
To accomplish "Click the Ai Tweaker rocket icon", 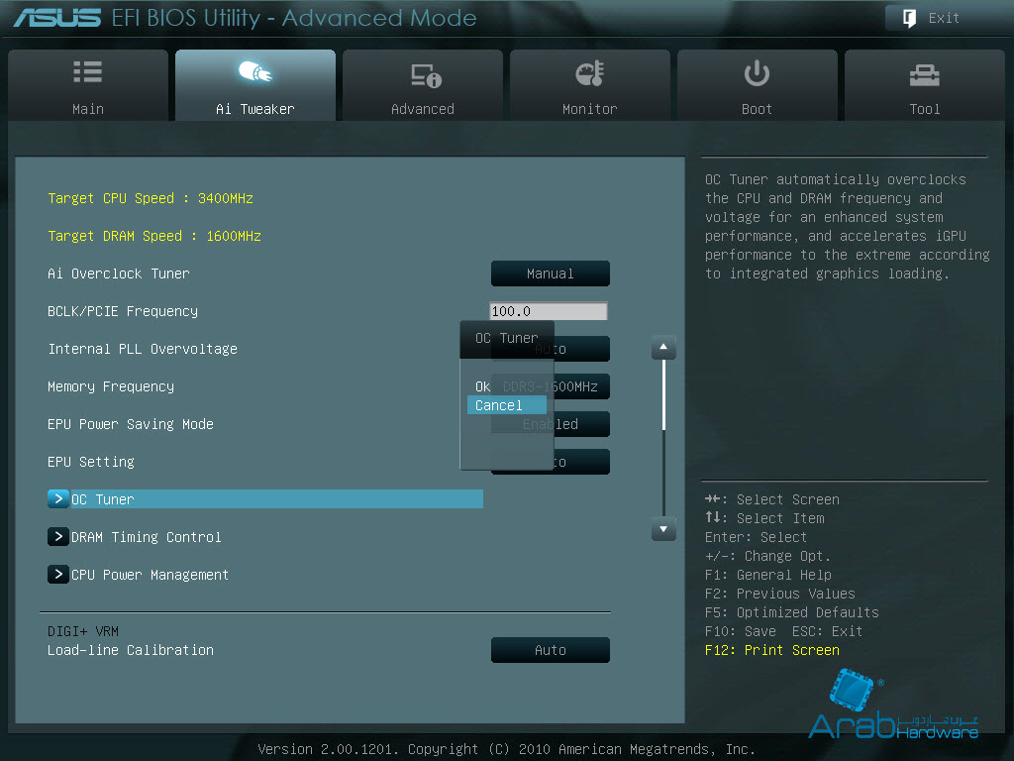I will [255, 71].
